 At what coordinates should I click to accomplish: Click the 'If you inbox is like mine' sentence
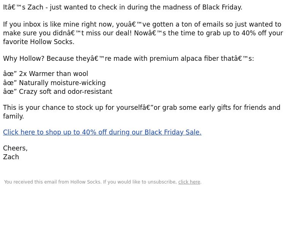point(57,25)
